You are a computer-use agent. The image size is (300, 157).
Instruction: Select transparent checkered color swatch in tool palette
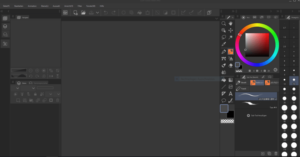[x=227, y=121]
